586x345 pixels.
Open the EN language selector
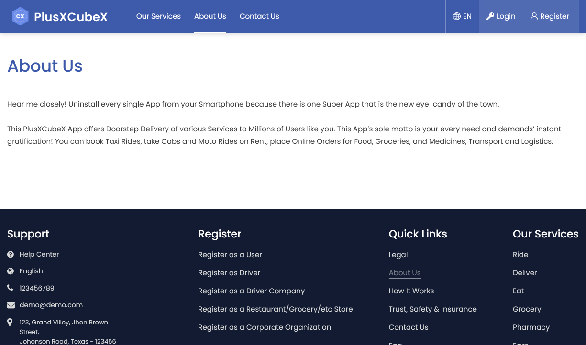pyautogui.click(x=462, y=16)
